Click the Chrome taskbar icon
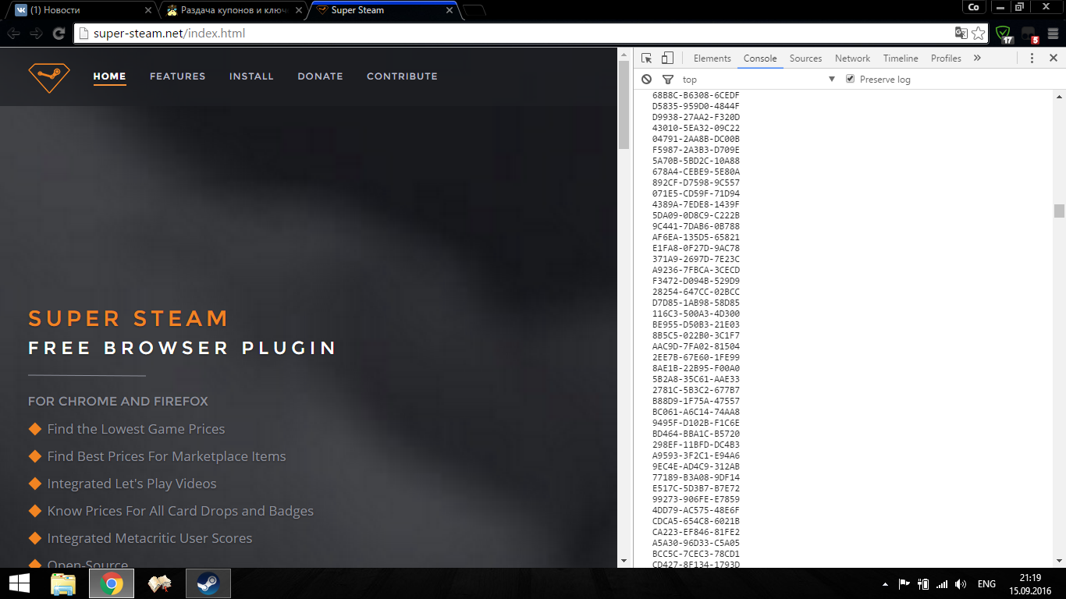Screen dimensions: 1066x599 pyautogui.click(x=112, y=583)
